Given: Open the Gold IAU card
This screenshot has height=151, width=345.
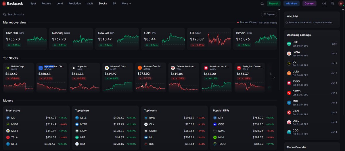Looking at the screenshot, I should click(x=163, y=38).
